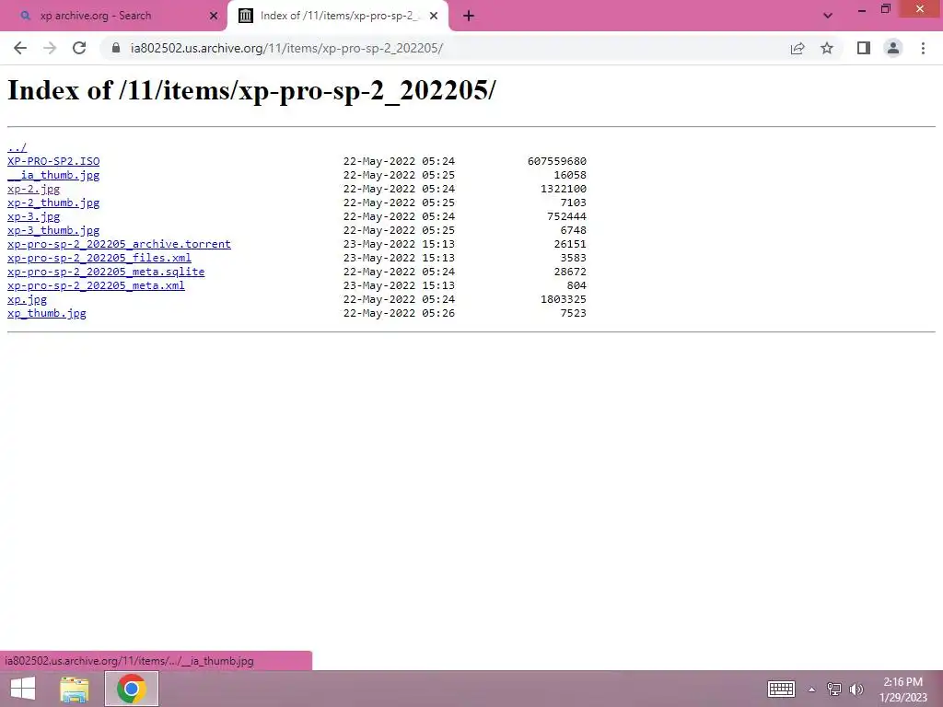Open the taskbar clock and date
Image resolution: width=943 pixels, height=707 pixels.
coord(902,690)
